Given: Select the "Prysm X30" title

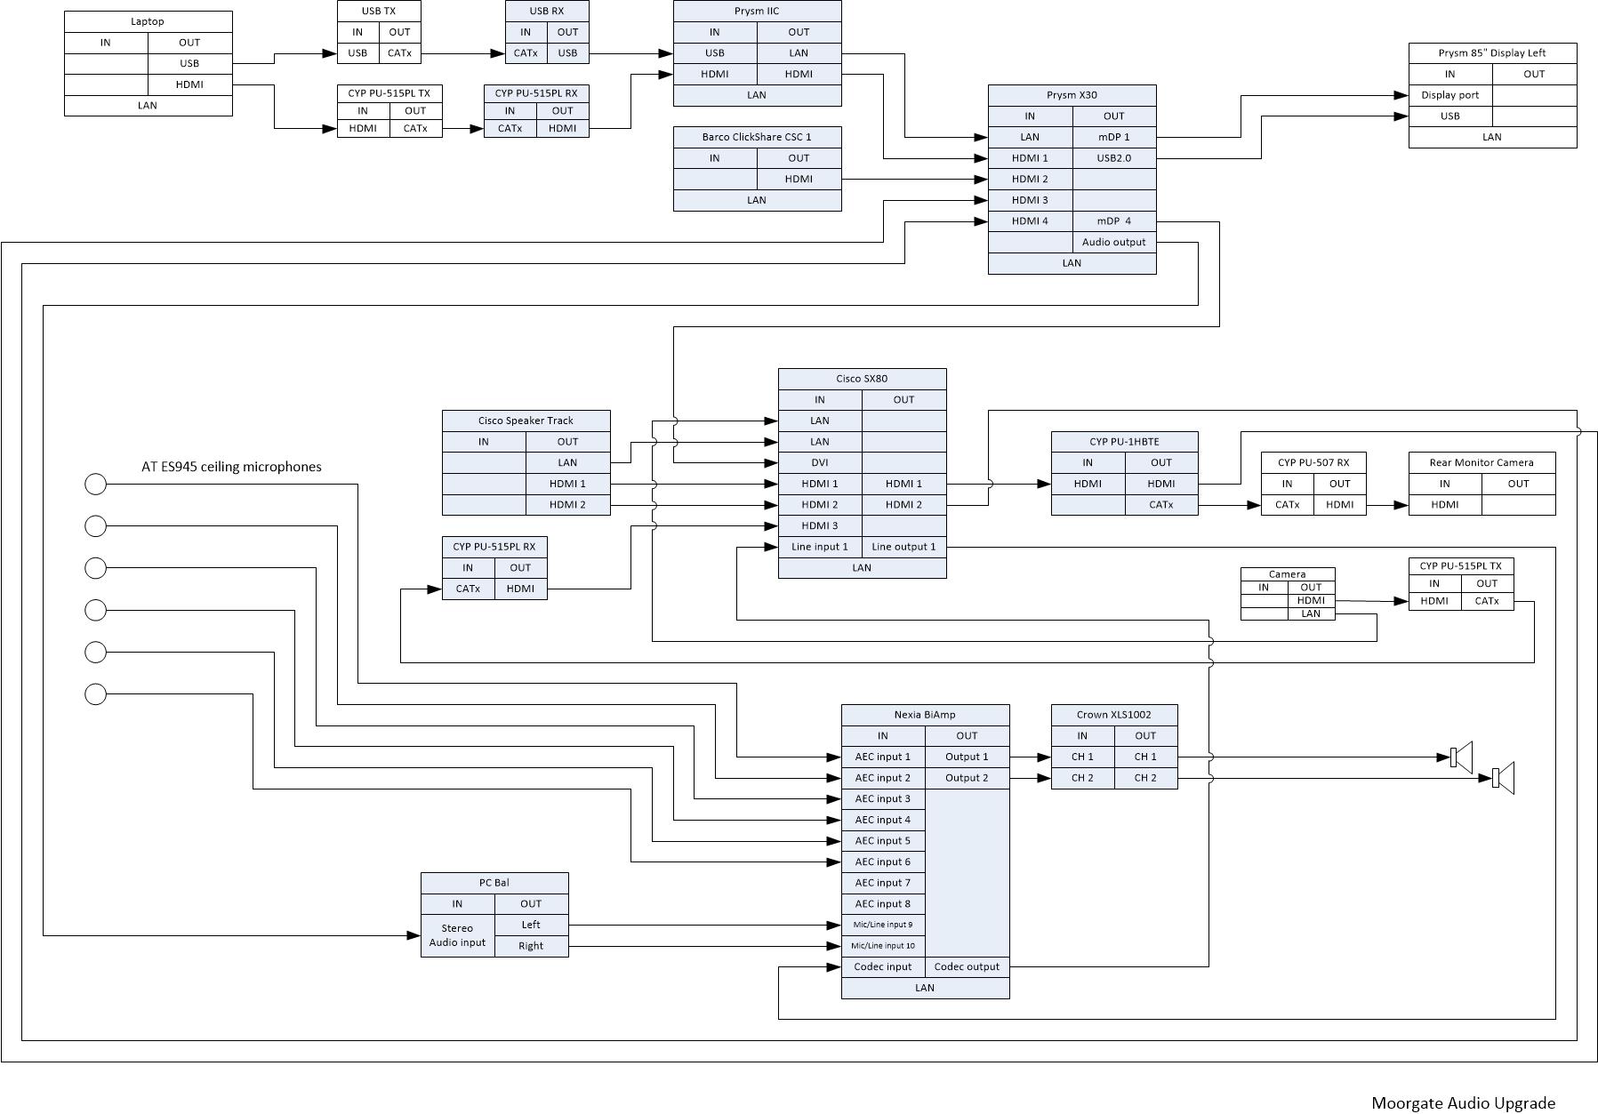Looking at the screenshot, I should click(x=1072, y=95).
